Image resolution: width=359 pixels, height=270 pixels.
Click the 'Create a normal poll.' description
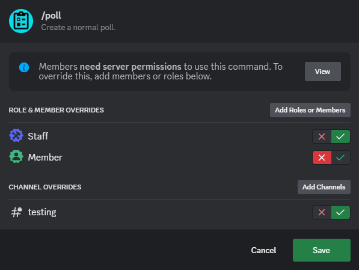[78, 28]
